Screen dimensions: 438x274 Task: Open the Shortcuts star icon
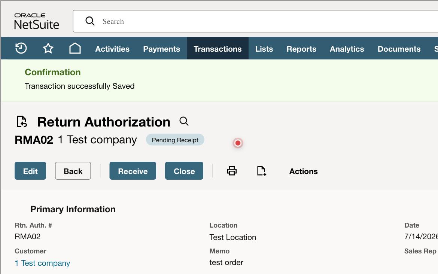pos(48,48)
